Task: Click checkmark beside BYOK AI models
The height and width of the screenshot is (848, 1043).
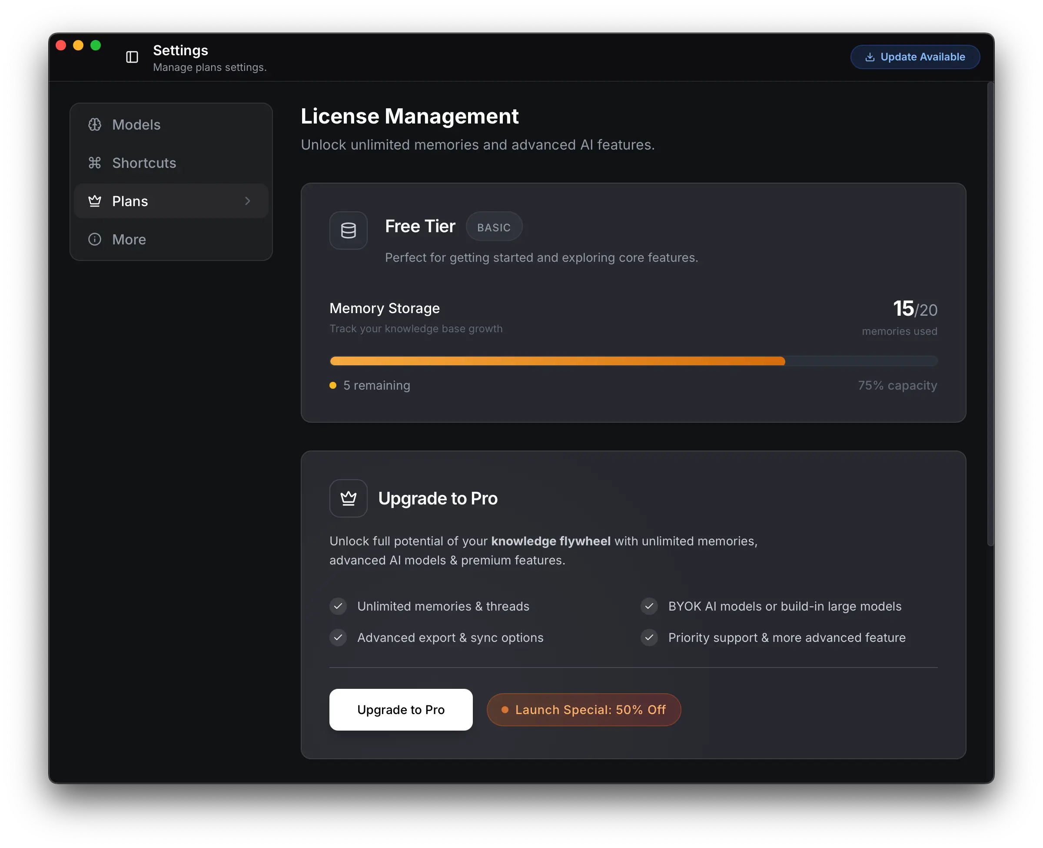Action: [649, 606]
